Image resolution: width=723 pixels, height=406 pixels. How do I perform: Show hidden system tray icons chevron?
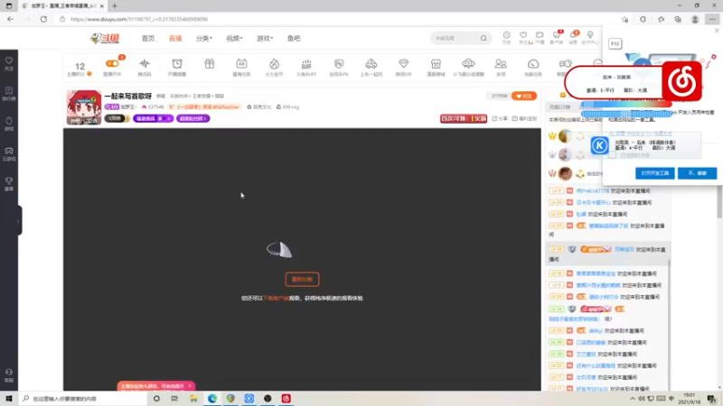[632, 399]
